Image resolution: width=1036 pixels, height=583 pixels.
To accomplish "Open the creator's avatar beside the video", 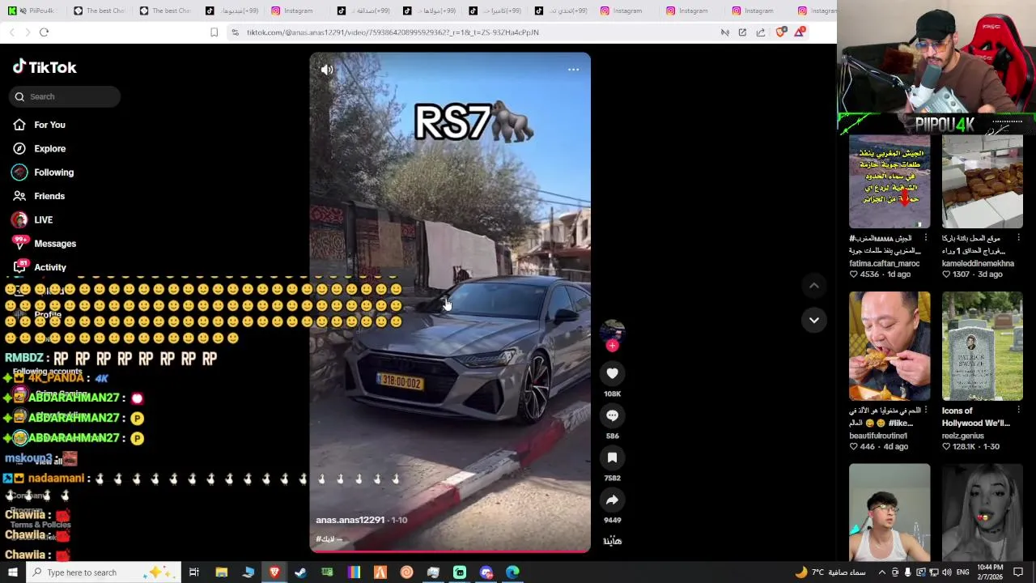I will pos(612,330).
